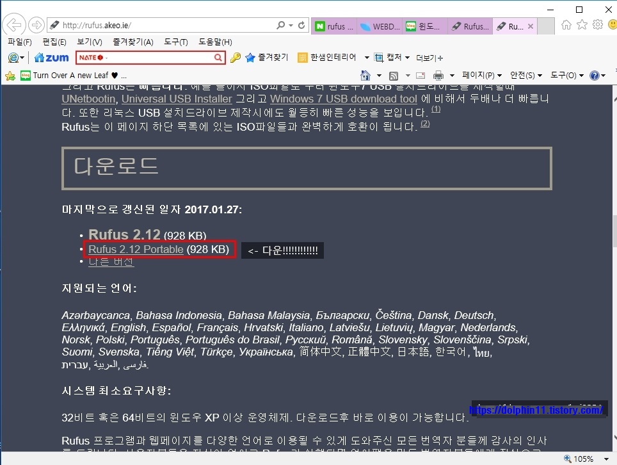Click the Help question mark icon
This screenshot has height=465, width=617.
tap(594, 76)
